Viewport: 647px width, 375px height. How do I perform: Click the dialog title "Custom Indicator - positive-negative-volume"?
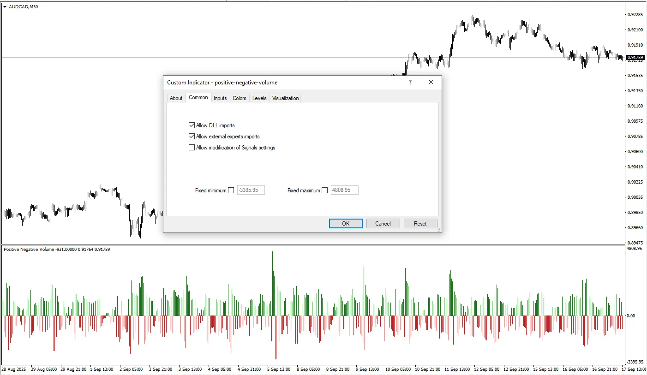pyautogui.click(x=222, y=83)
